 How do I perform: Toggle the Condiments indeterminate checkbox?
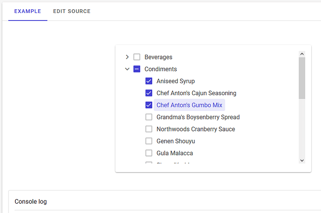[x=137, y=69]
